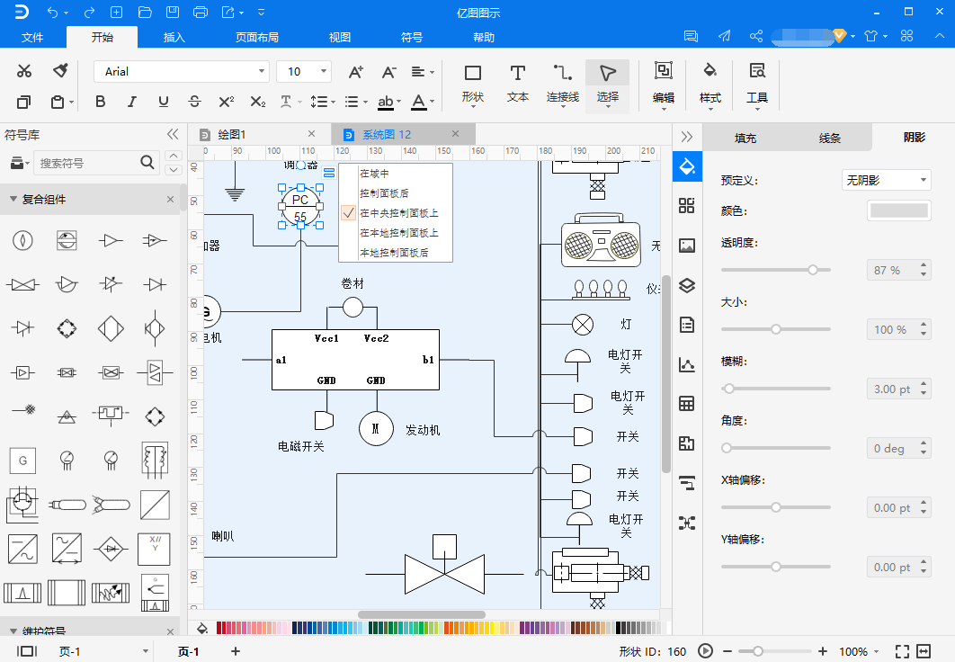Adjust the '透明度' transparency slider
This screenshot has width=955, height=662.
[x=813, y=270]
